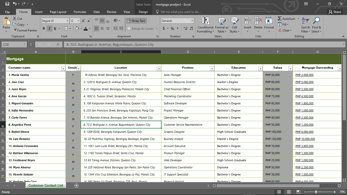347x195 pixels.
Task: Click the Format Painter brush icon
Action: click(15, 30)
